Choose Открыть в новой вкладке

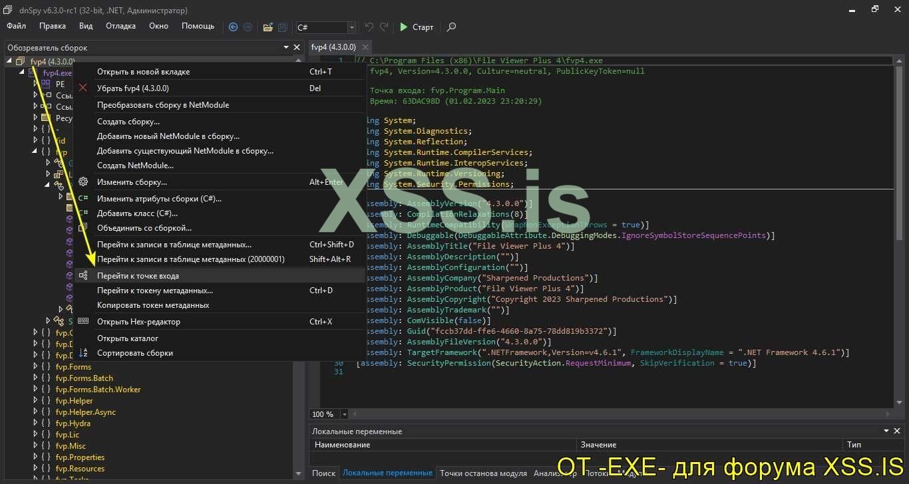(x=220, y=72)
